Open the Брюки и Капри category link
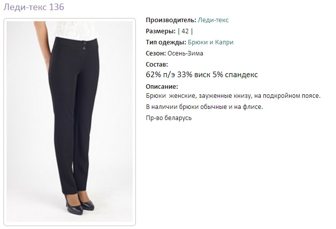The height and width of the screenshot is (229, 336). click(x=210, y=42)
